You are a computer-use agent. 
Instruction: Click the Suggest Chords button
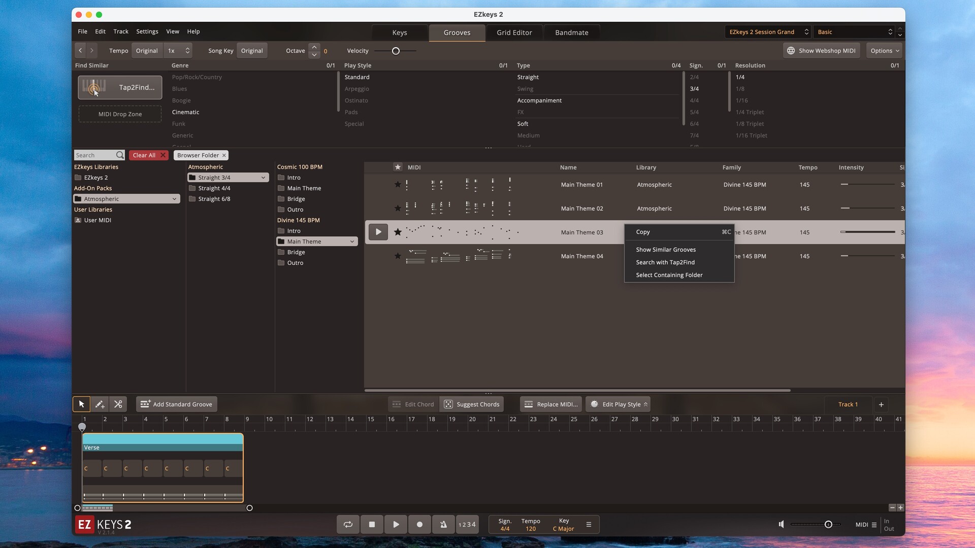(472, 404)
